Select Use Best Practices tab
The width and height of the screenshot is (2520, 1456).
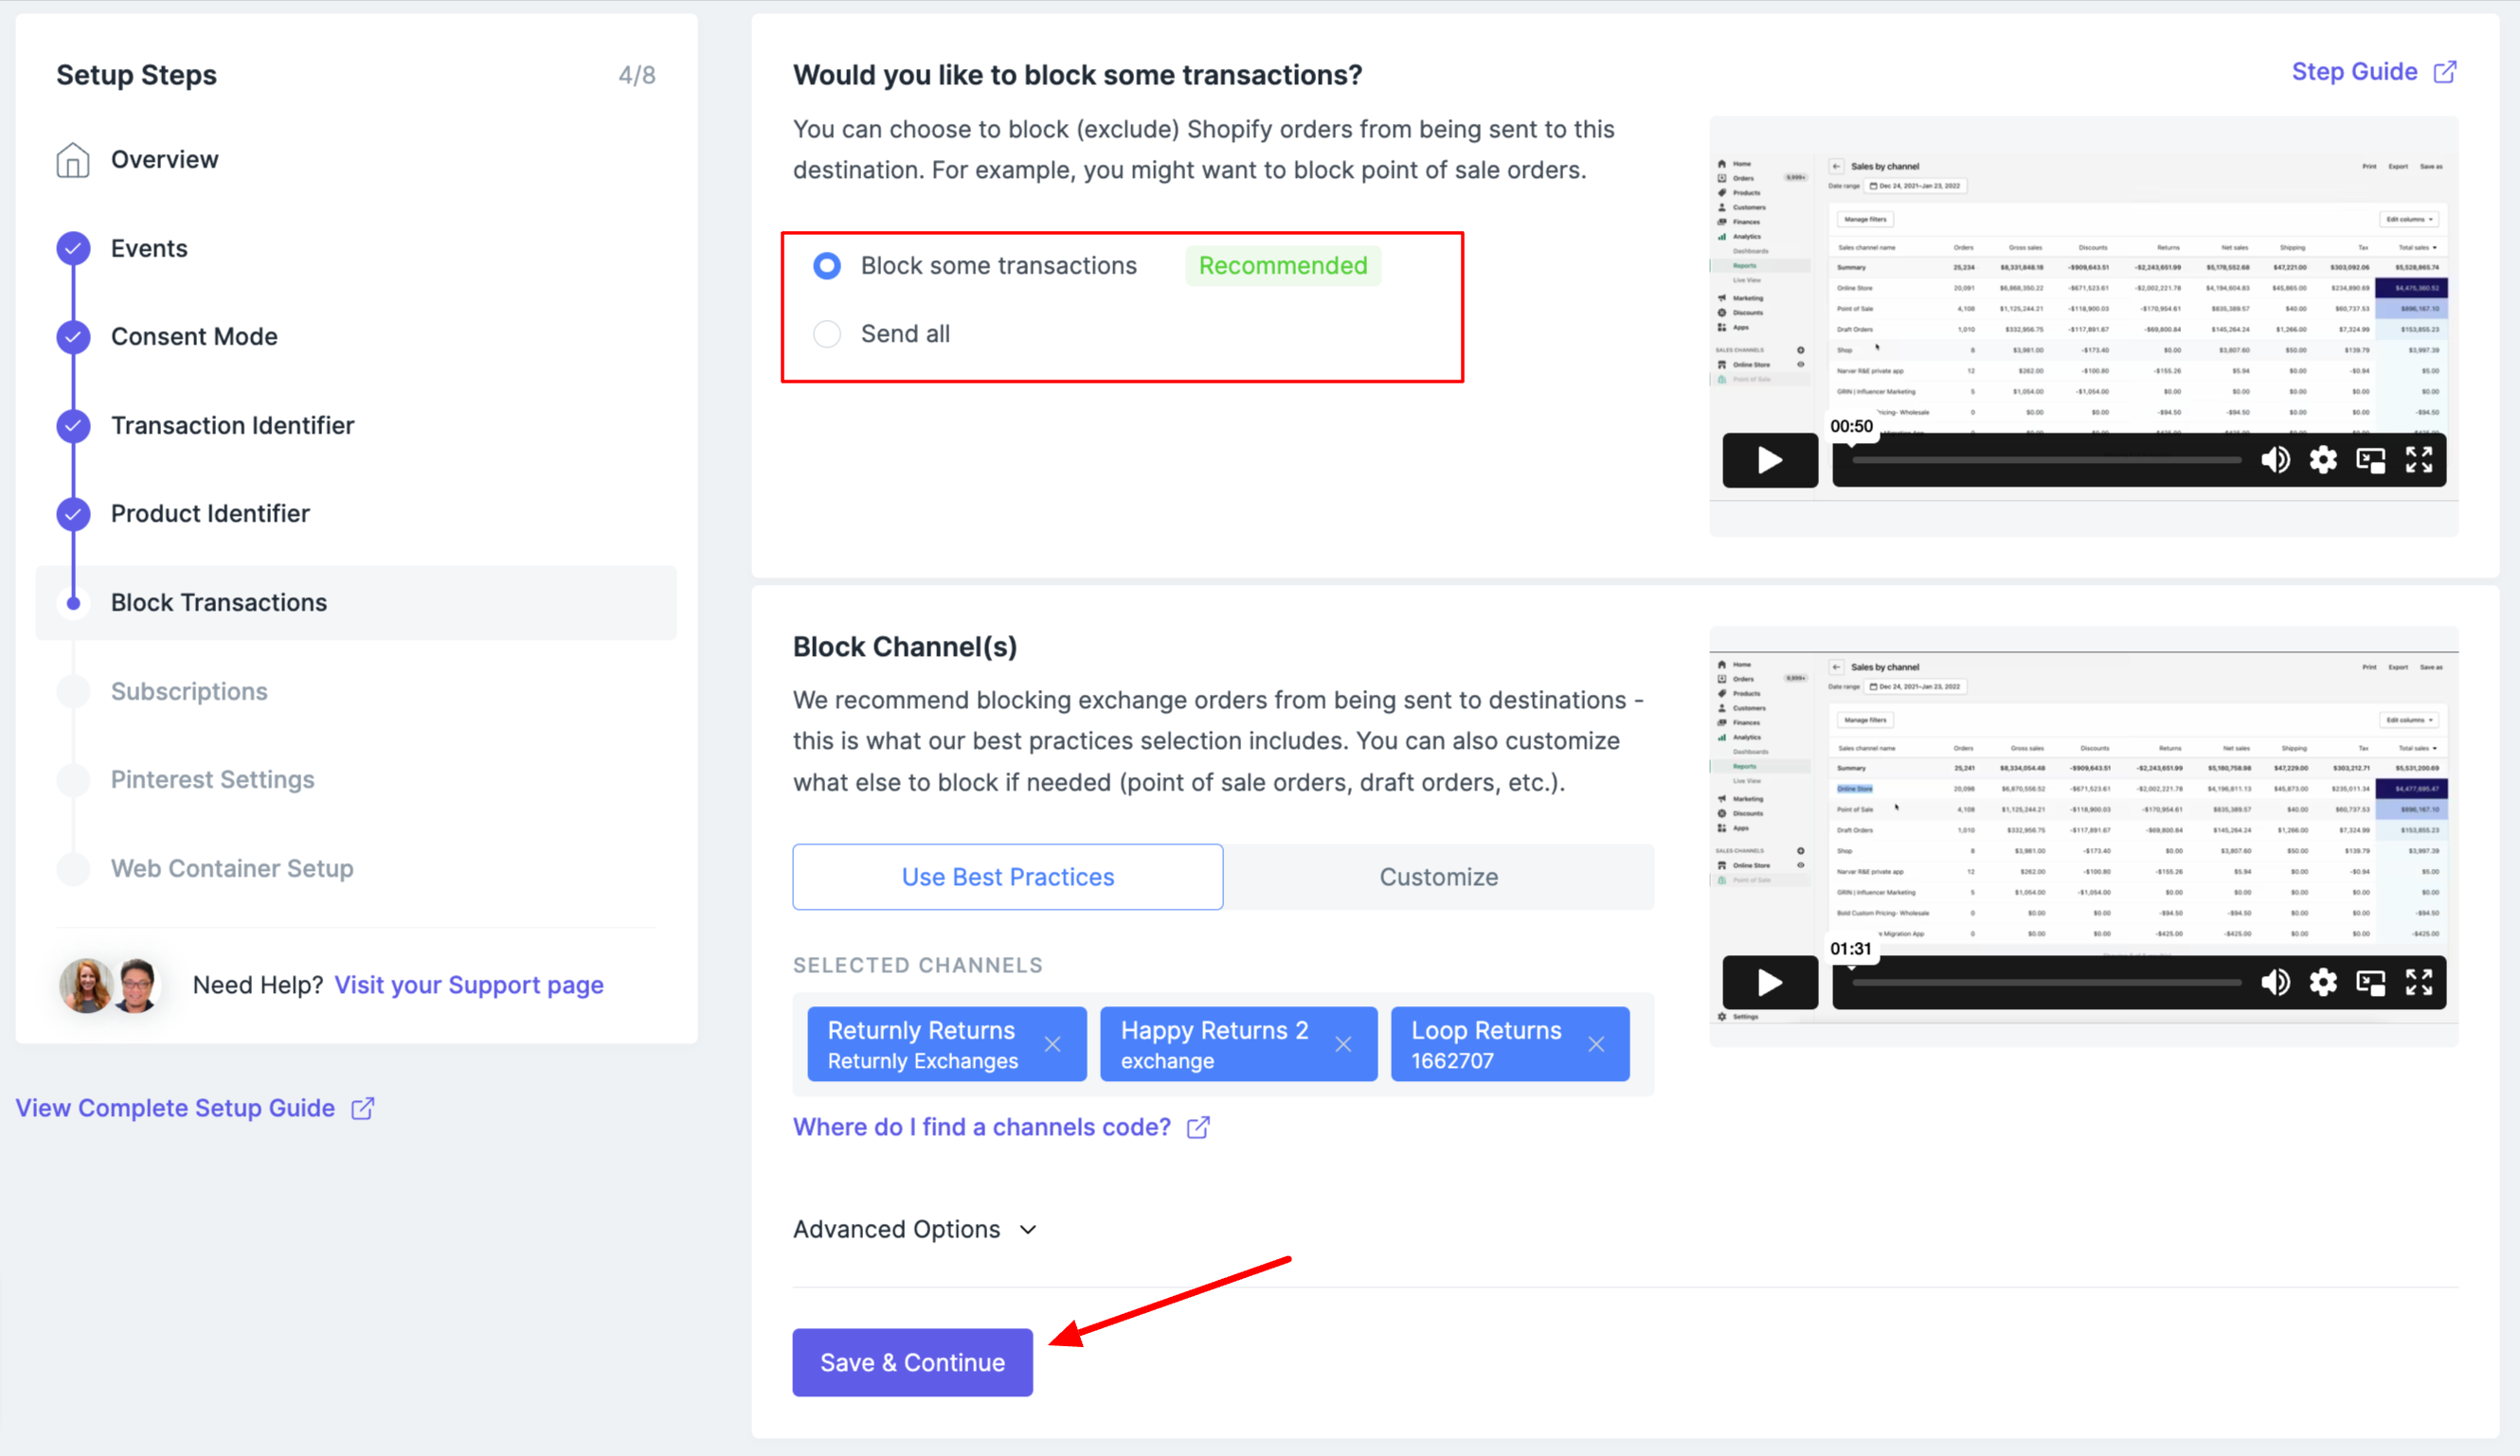click(x=1007, y=877)
